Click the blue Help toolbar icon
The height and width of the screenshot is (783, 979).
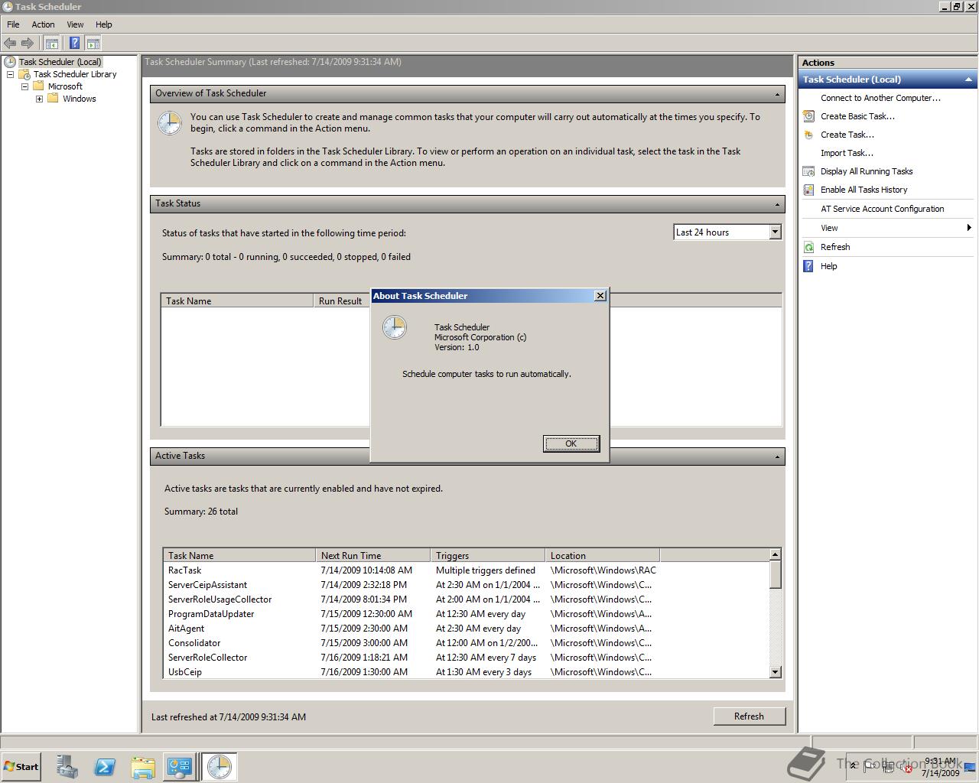tap(74, 44)
